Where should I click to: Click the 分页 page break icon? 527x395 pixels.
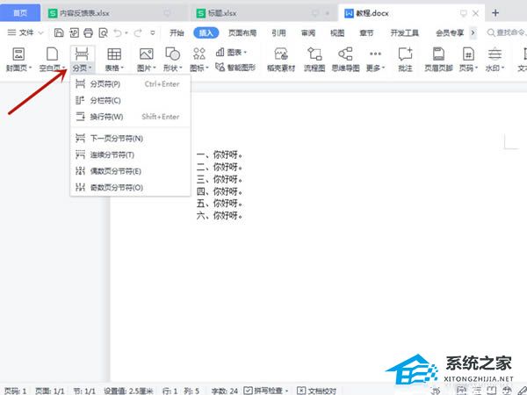(82, 54)
